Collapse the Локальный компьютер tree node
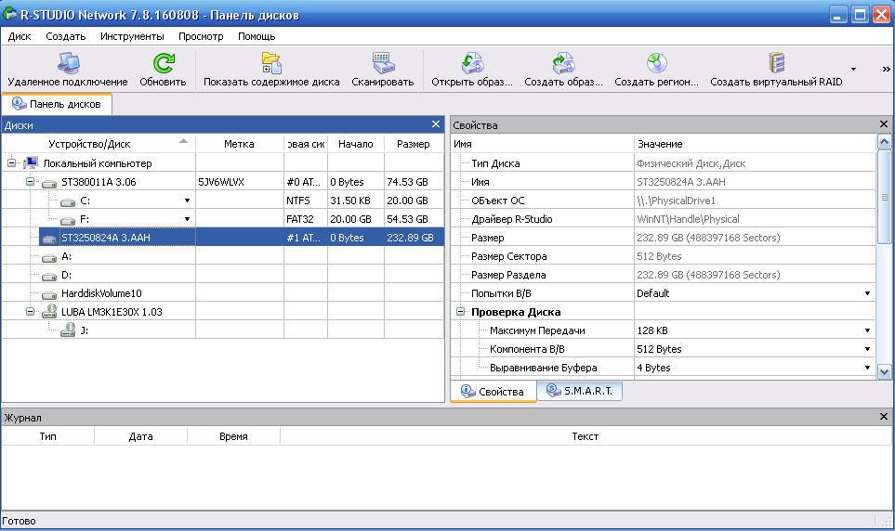 pyautogui.click(x=12, y=163)
